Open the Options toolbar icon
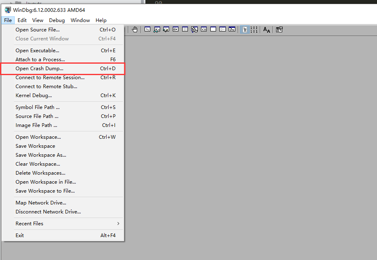This screenshot has height=260, width=377. tap(279, 29)
